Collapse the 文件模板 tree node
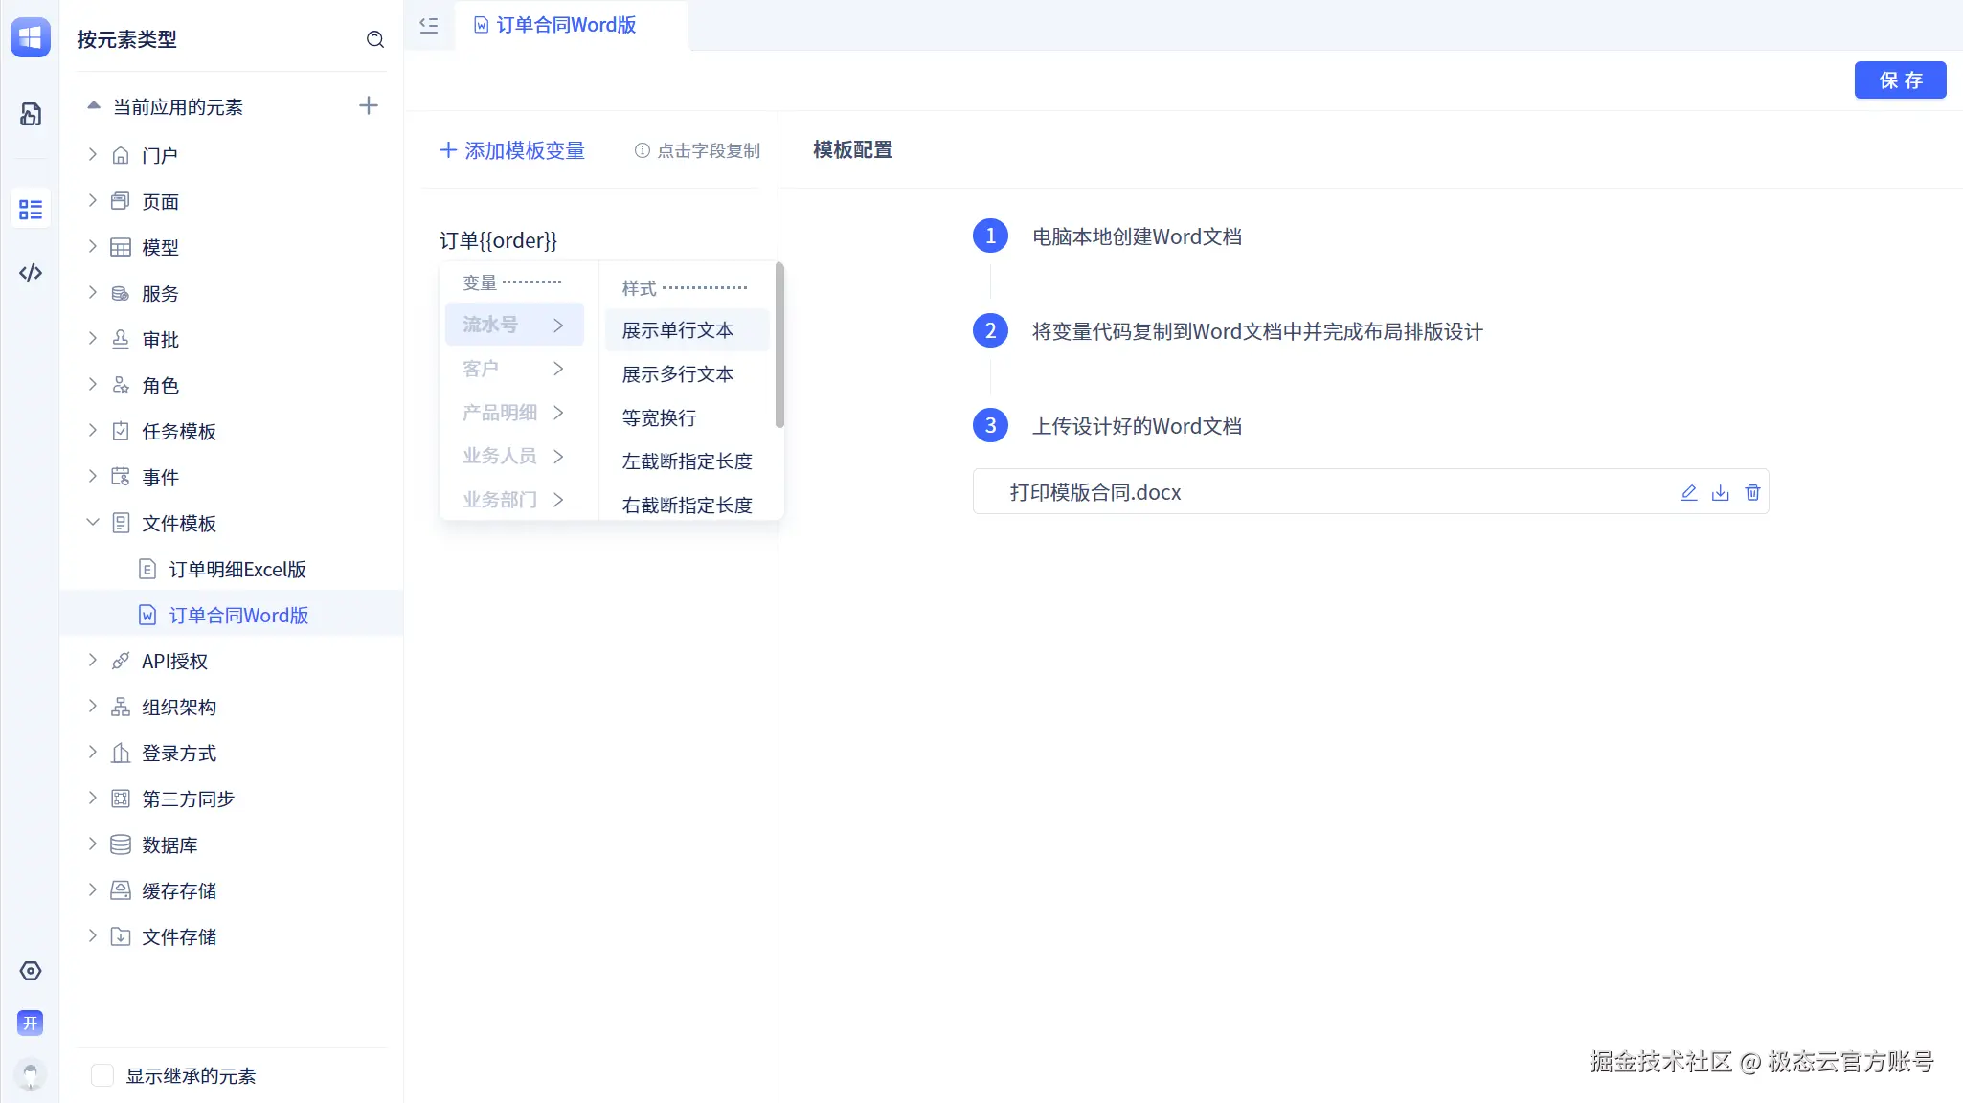The image size is (1963, 1103). [x=93, y=523]
